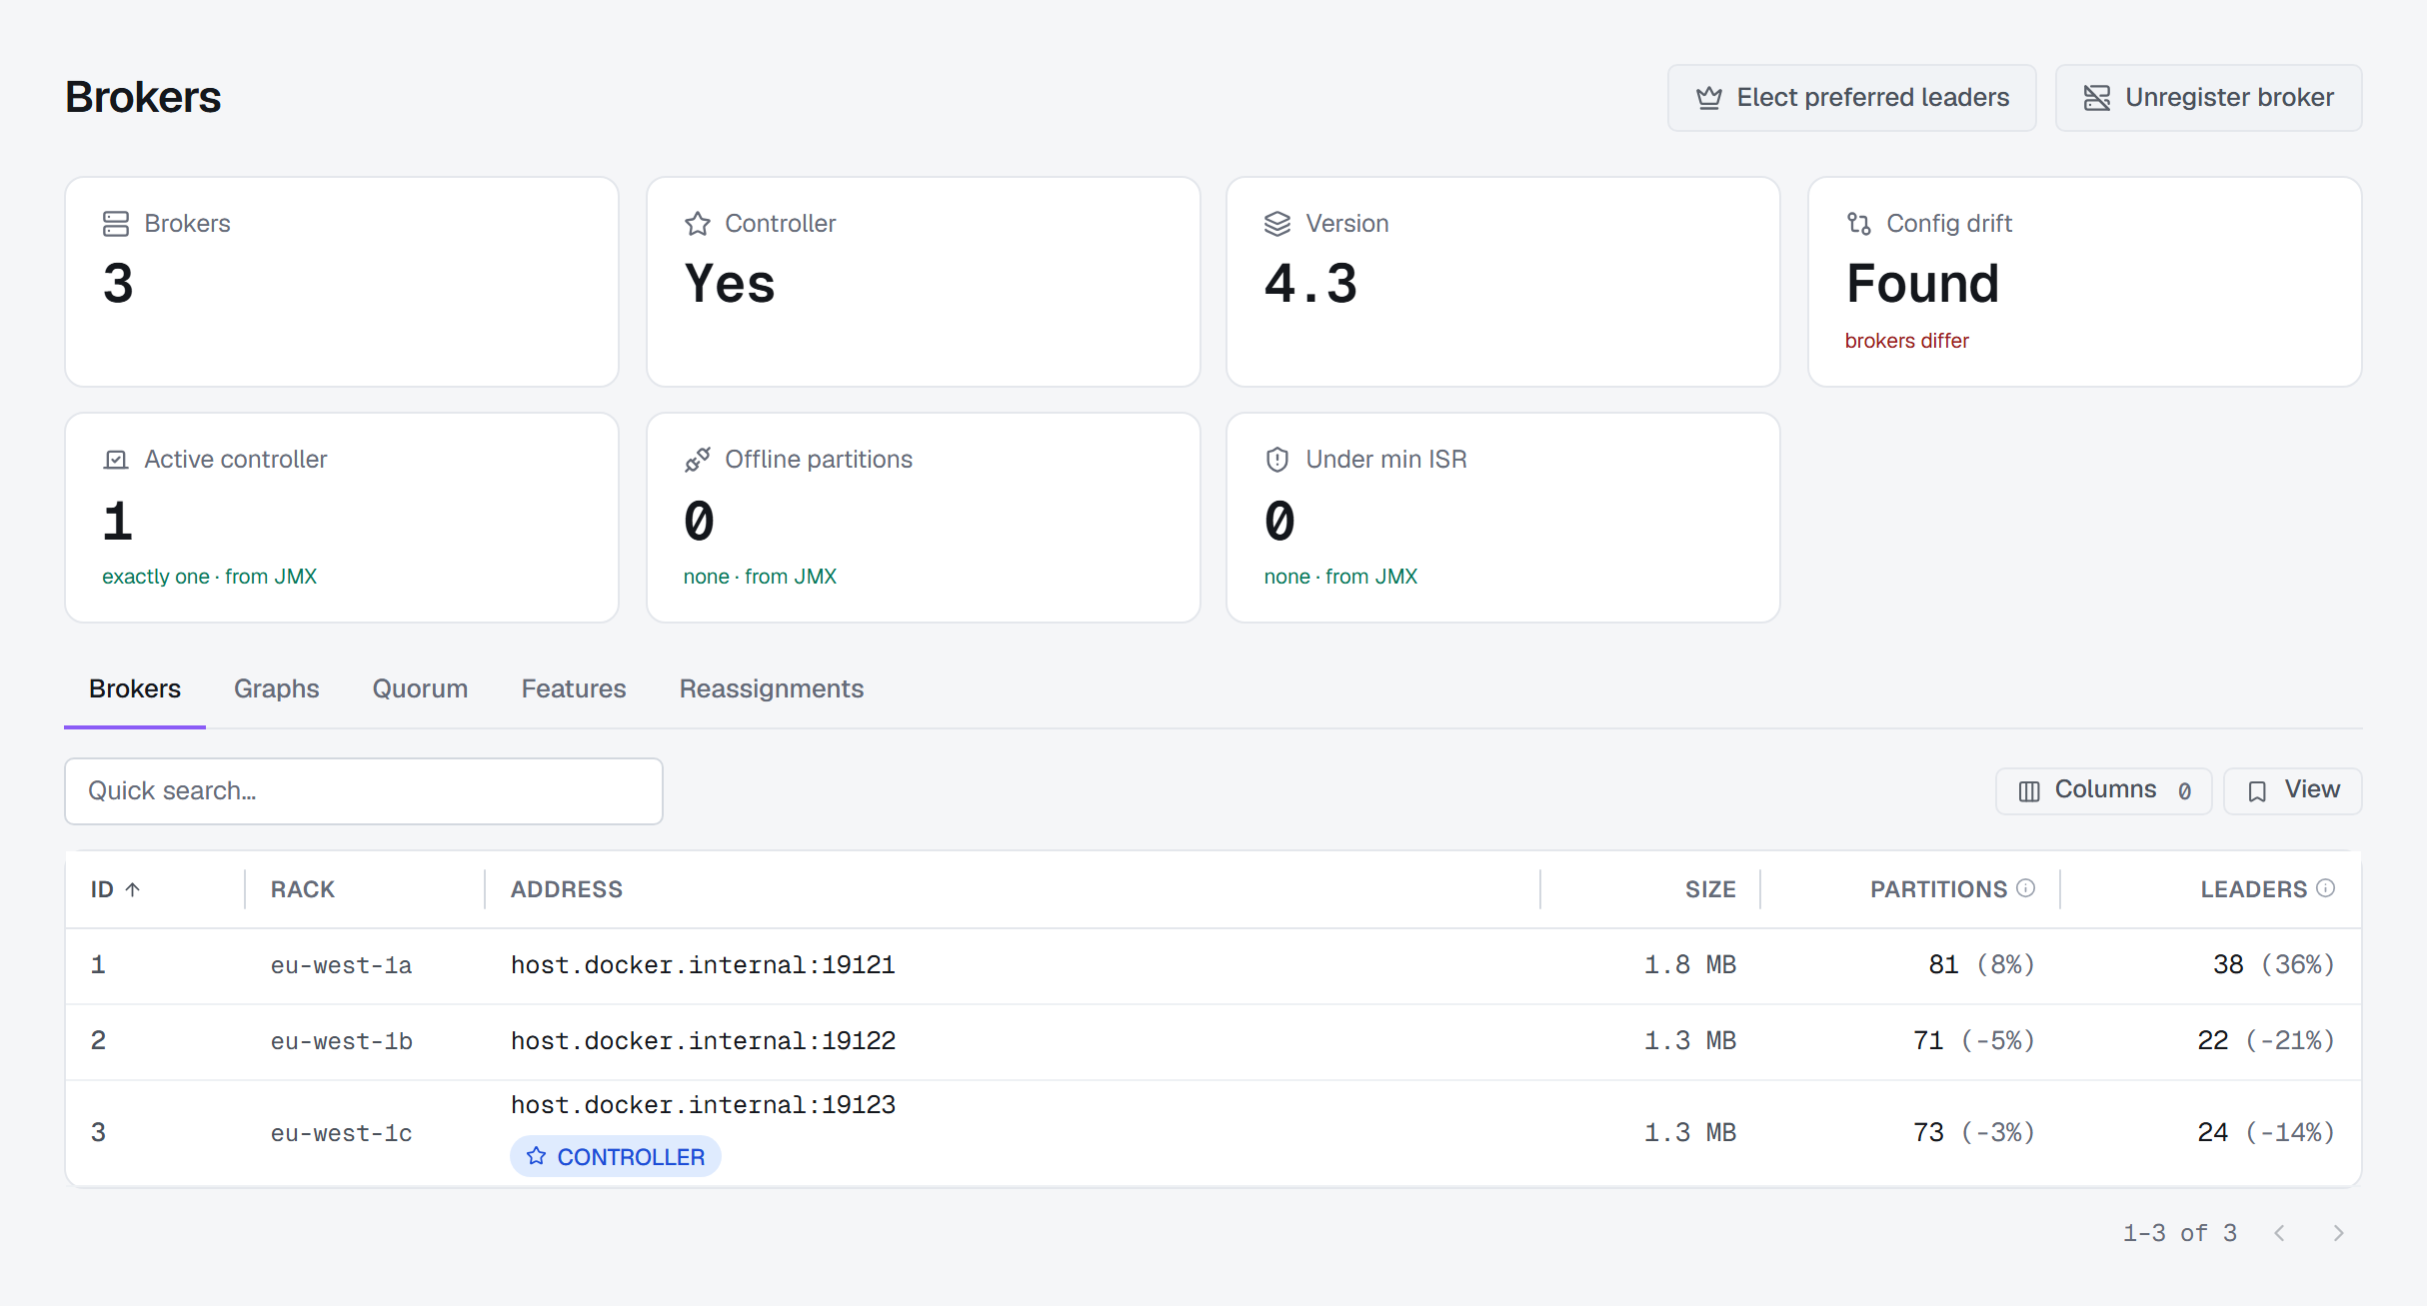The image size is (2427, 1306).
Task: Sort by the SIZE column header
Action: pos(1710,889)
